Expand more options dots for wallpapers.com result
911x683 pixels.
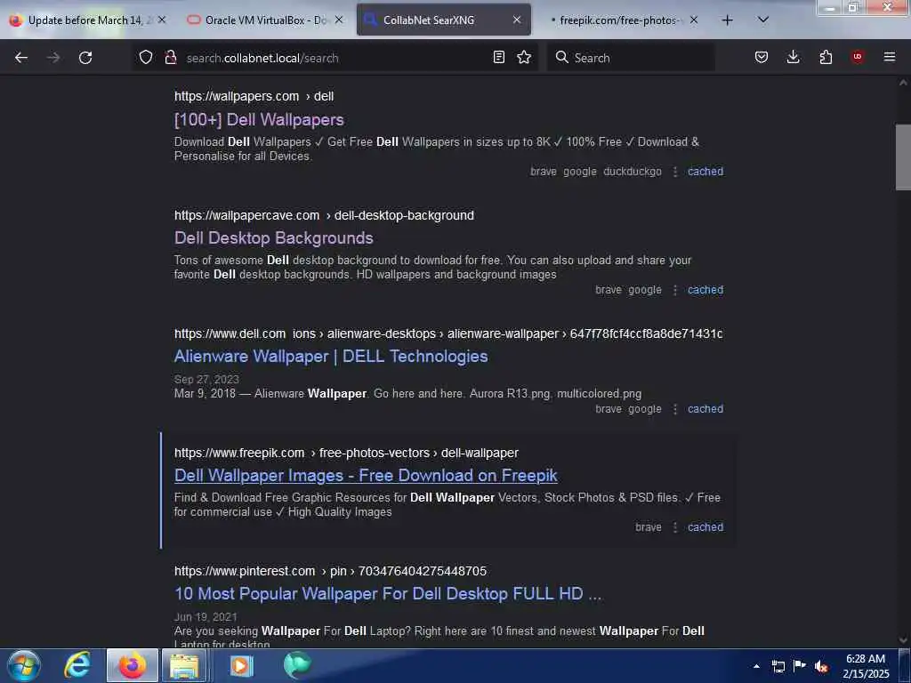[675, 172]
